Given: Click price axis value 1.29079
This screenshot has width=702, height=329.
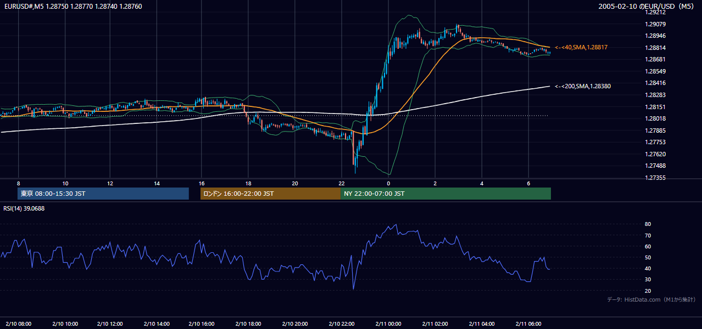Looking at the screenshot, I should [x=656, y=24].
